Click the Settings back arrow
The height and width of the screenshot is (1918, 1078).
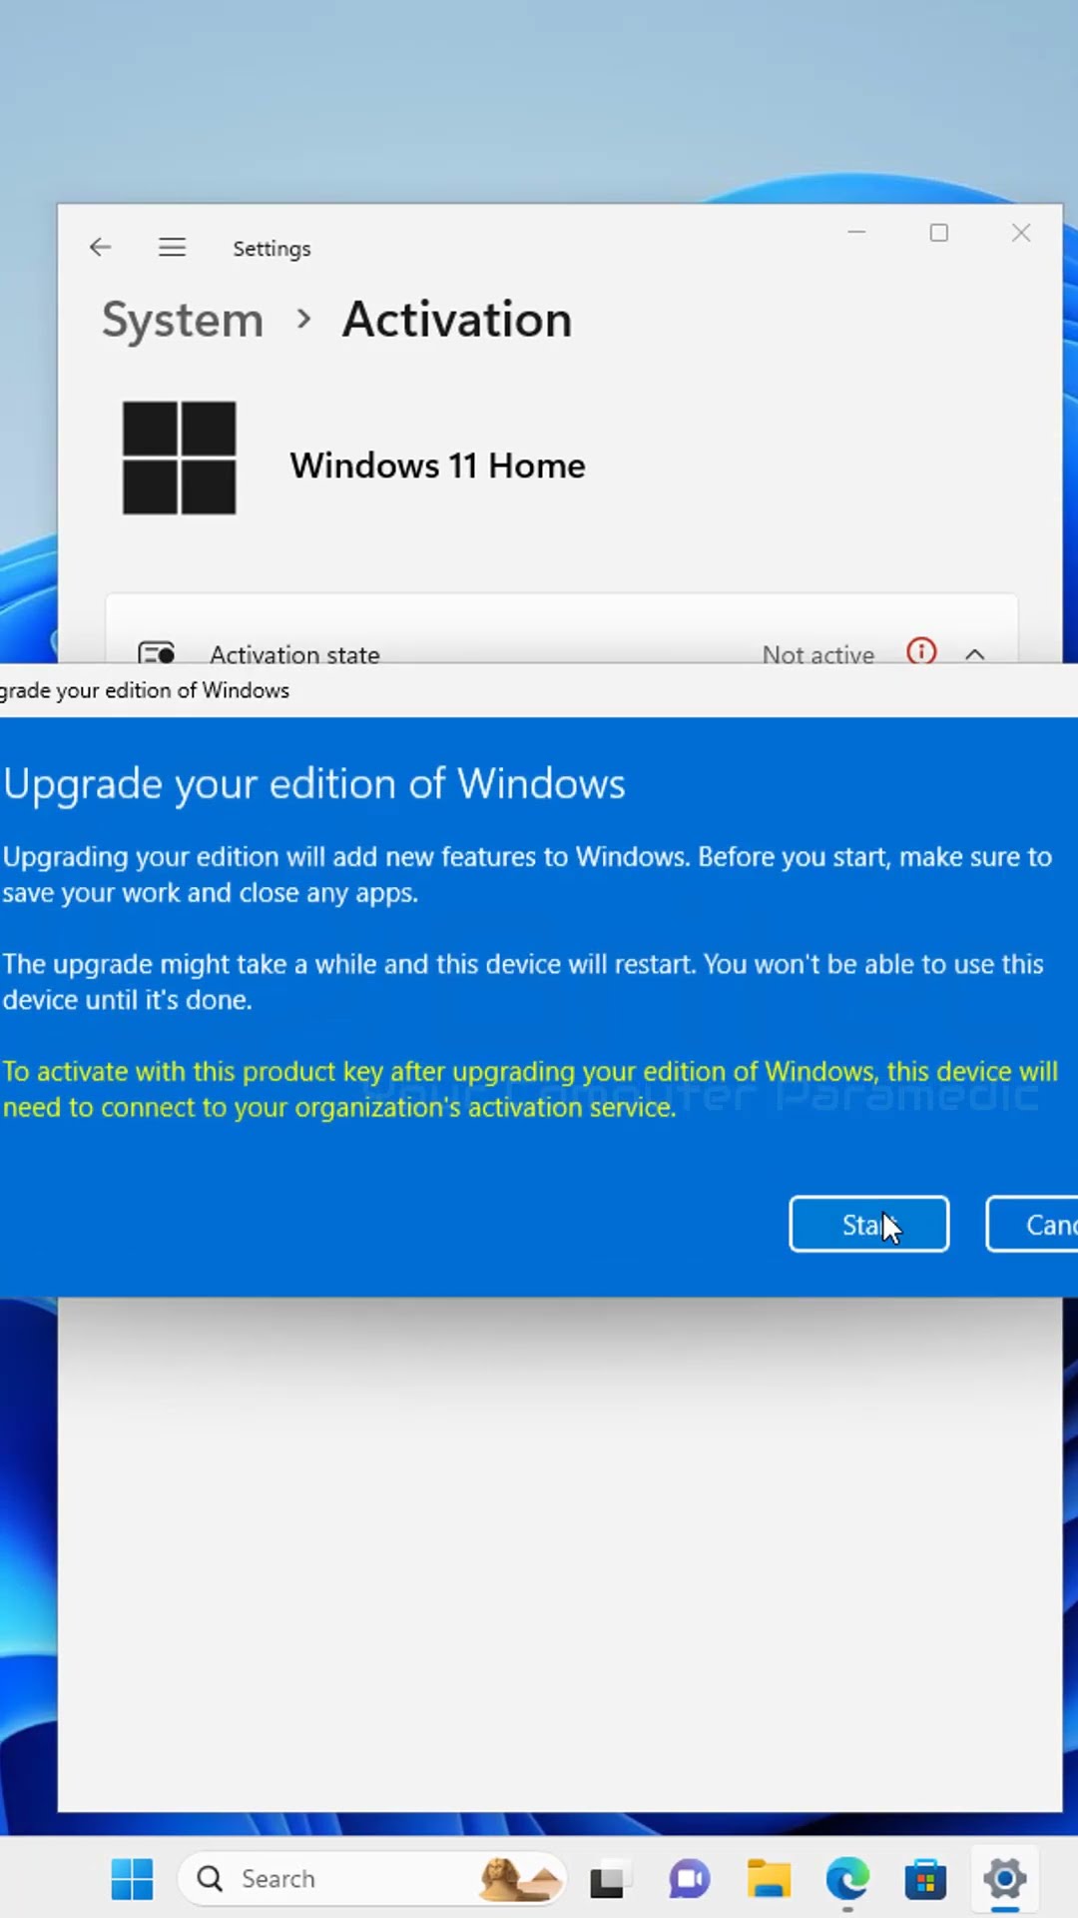tap(100, 247)
